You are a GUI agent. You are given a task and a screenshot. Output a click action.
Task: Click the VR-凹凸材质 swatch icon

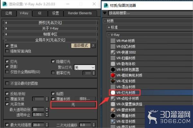(x=113, y=46)
